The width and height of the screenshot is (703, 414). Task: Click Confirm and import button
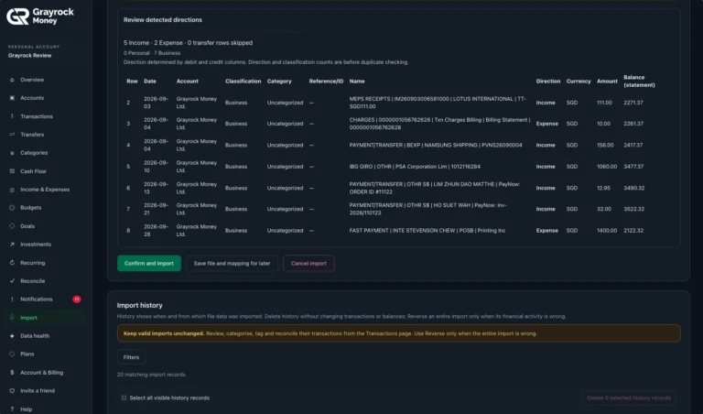point(149,263)
